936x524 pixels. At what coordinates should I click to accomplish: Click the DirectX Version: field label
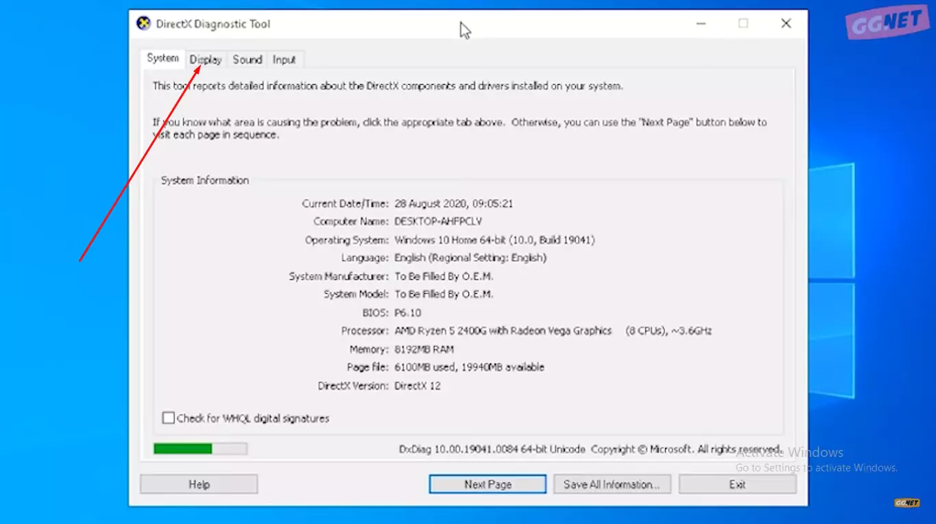[x=353, y=386]
